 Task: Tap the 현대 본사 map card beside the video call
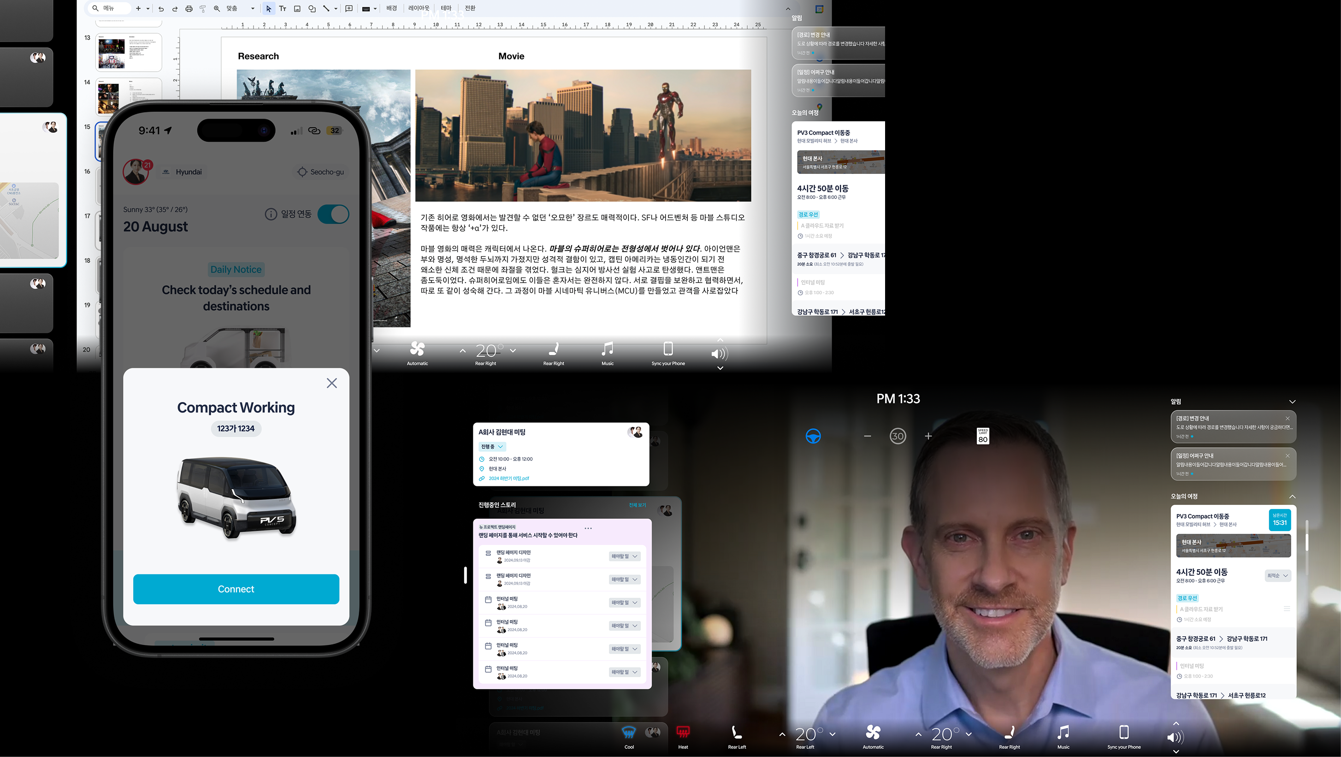1233,545
